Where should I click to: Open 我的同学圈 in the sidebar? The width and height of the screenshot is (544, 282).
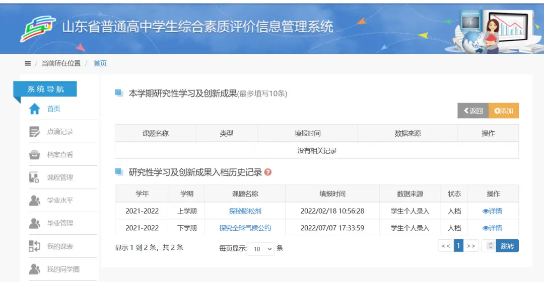(x=63, y=269)
